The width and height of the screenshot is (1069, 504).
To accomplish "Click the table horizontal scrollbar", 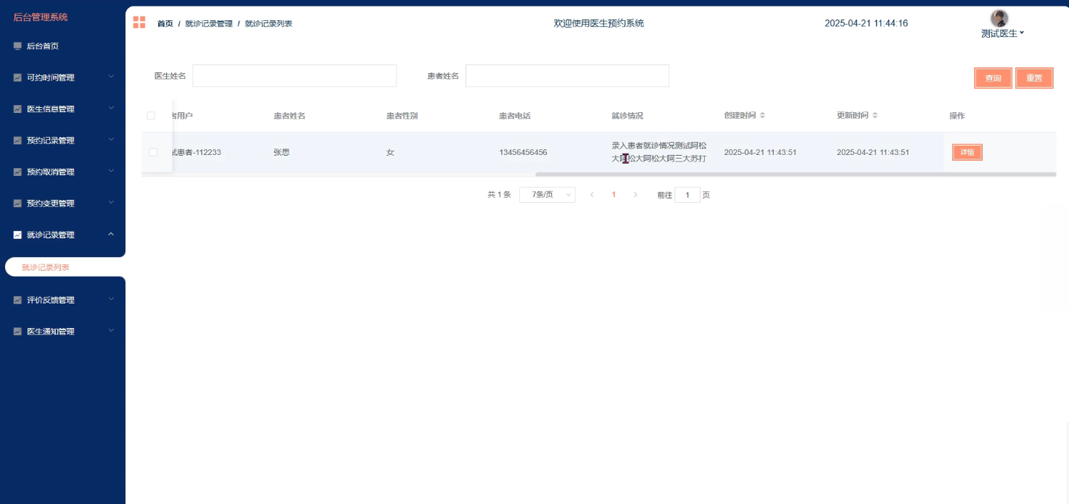I will coord(796,175).
